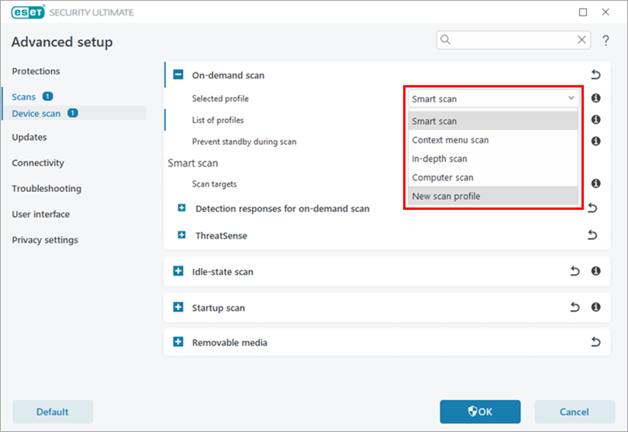Open the Selected profile dropdown
This screenshot has height=432, width=628.
coord(493,98)
